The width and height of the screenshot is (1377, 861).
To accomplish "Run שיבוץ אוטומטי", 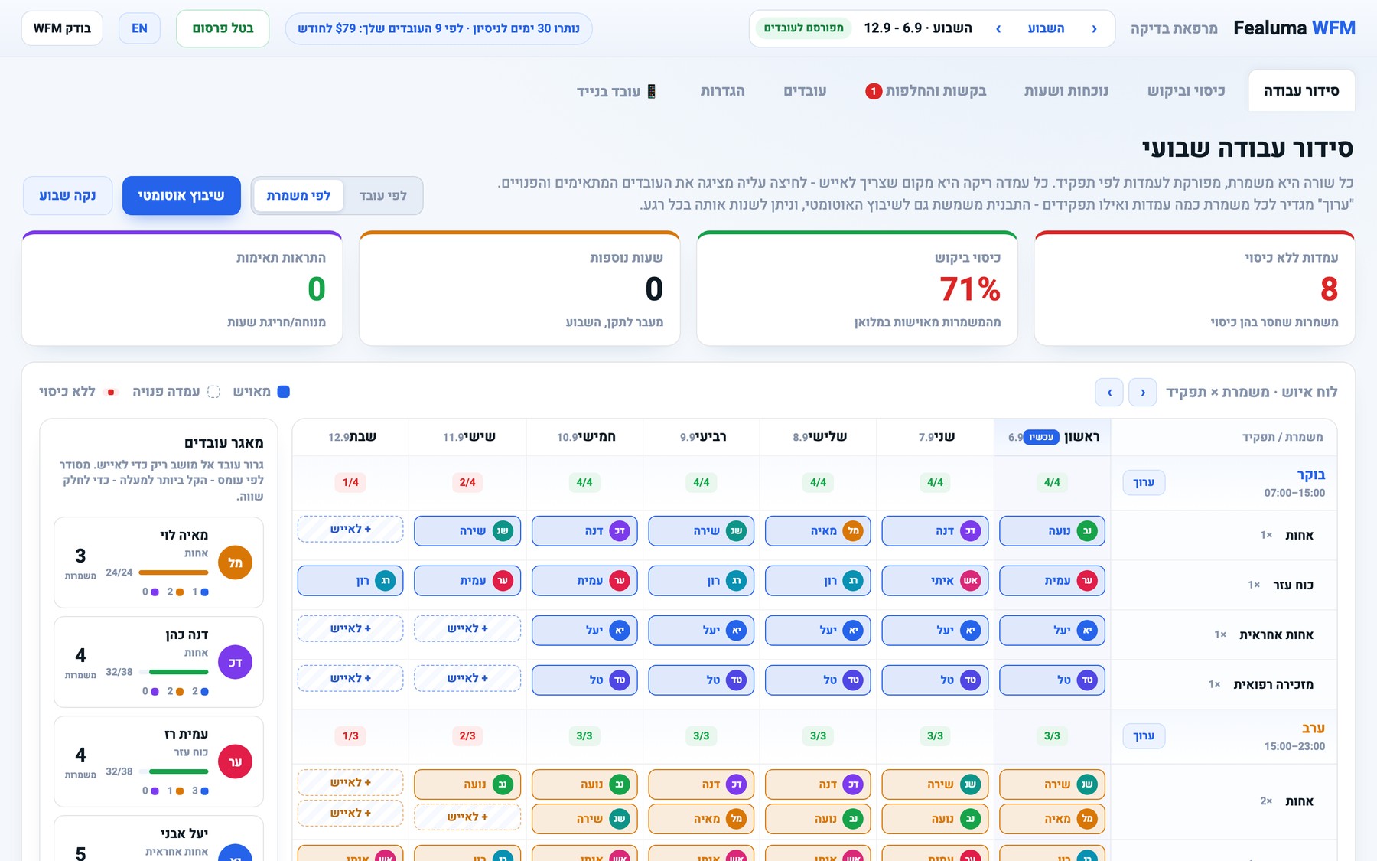I will click(181, 196).
